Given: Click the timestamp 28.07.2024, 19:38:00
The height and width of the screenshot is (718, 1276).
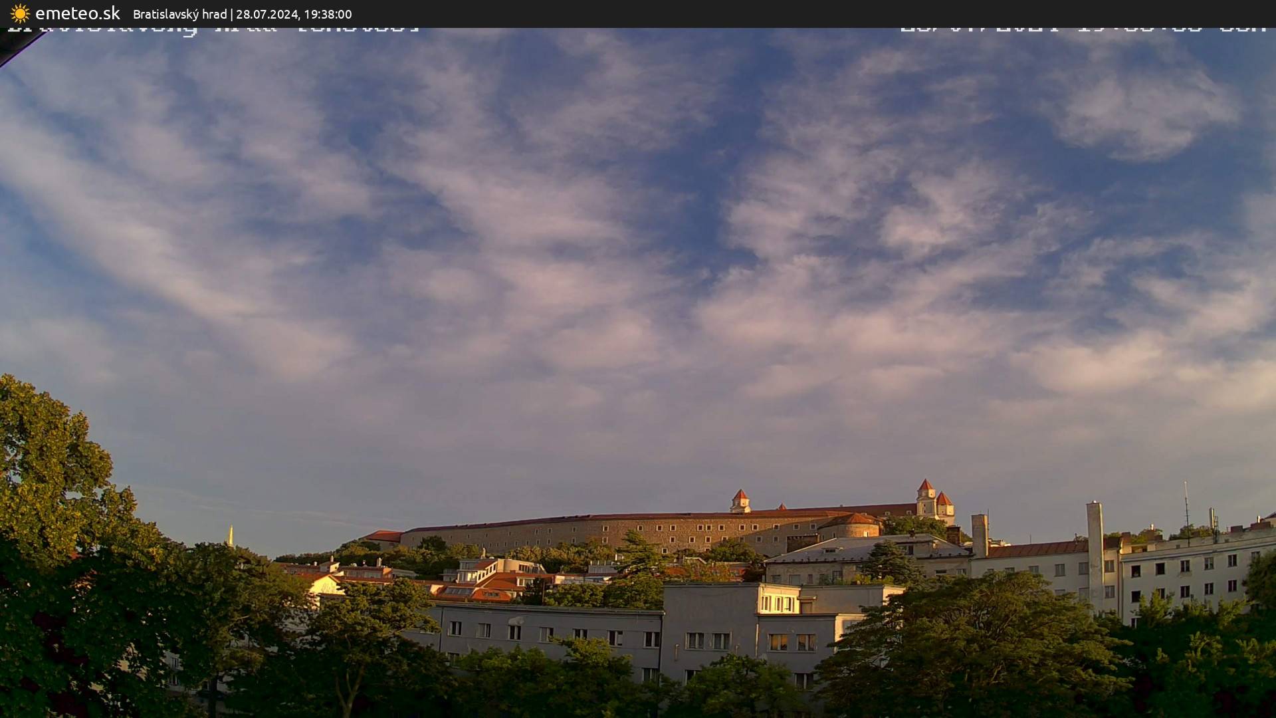Looking at the screenshot, I should tap(295, 13).
